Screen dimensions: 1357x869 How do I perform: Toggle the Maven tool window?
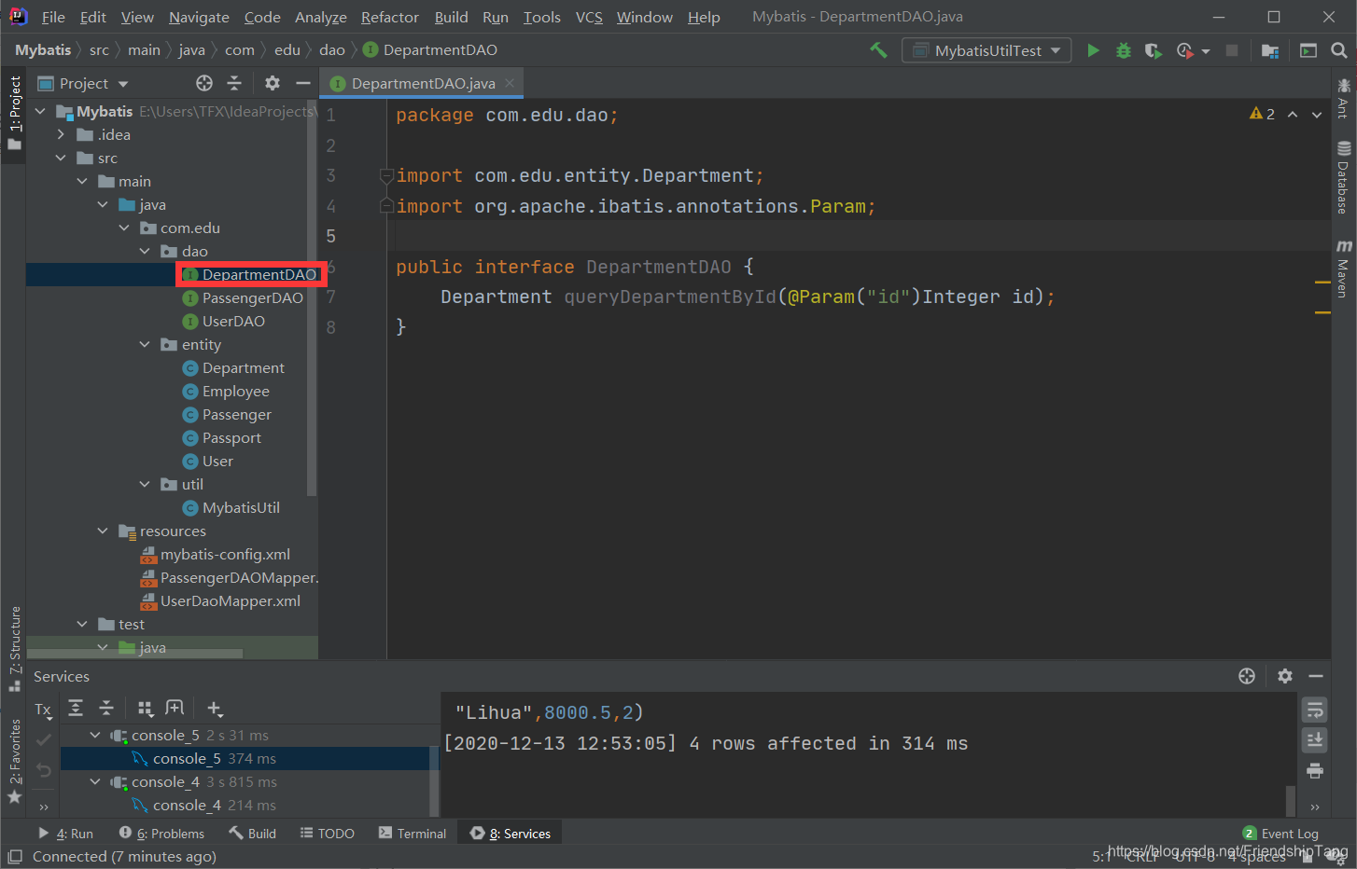[x=1343, y=269]
